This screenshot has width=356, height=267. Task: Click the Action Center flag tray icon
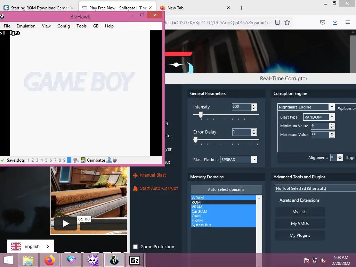[x=307, y=260]
